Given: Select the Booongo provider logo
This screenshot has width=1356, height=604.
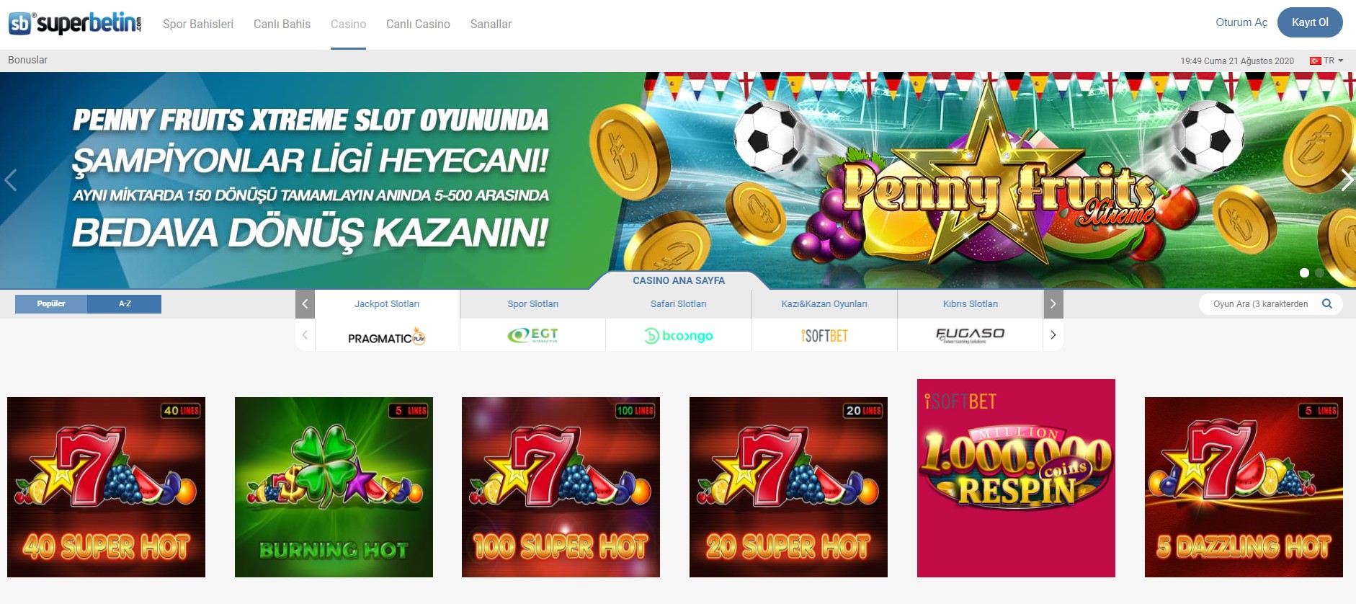Looking at the screenshot, I should pyautogui.click(x=679, y=336).
